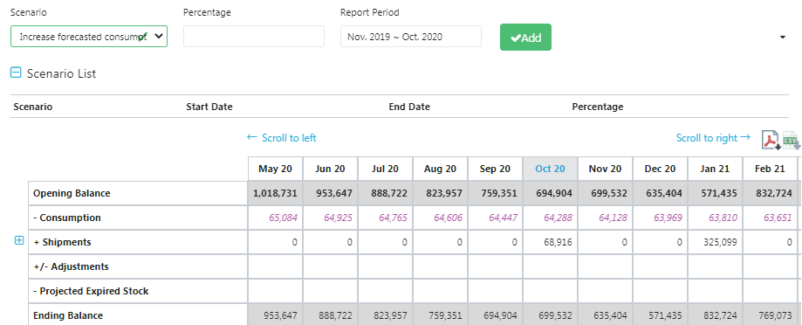Click the consumption value 63,969
The width and height of the screenshot is (802, 325).
tap(668, 218)
